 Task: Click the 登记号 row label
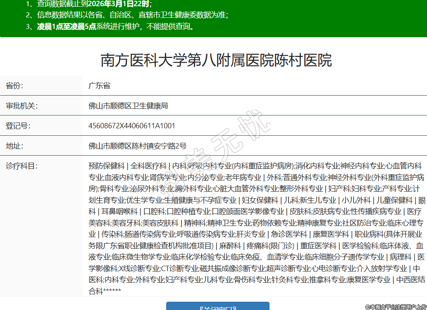coord(18,125)
